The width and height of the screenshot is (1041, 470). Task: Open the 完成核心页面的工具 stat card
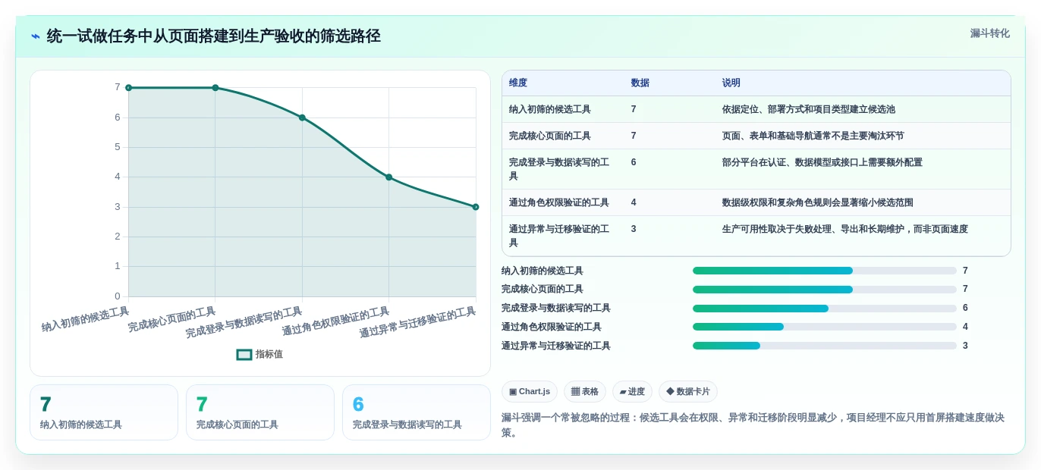click(260, 412)
